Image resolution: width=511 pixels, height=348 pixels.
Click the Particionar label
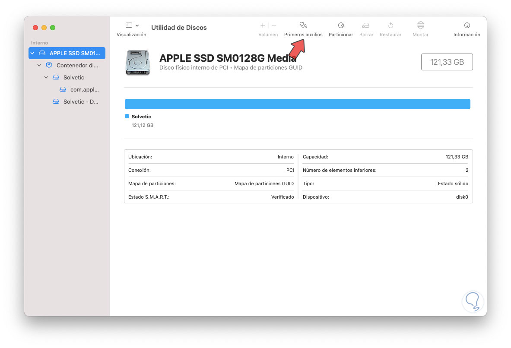pyautogui.click(x=341, y=35)
